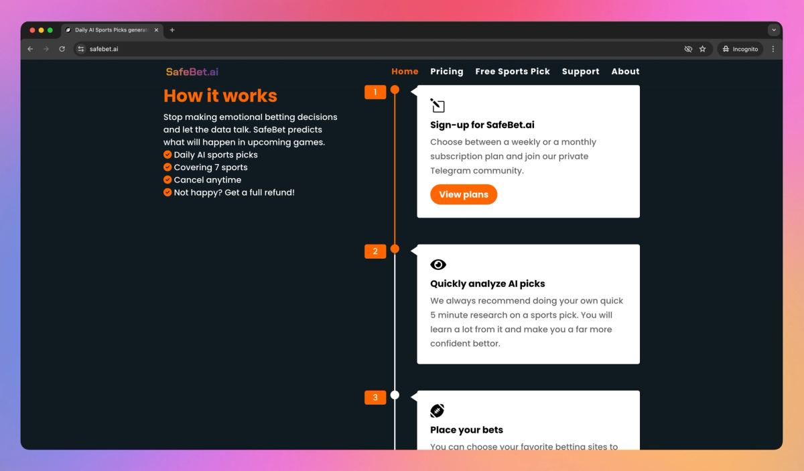Click checkmark beside Covering 7 sports
Viewport: 804px width, 471px height.
[x=167, y=167]
